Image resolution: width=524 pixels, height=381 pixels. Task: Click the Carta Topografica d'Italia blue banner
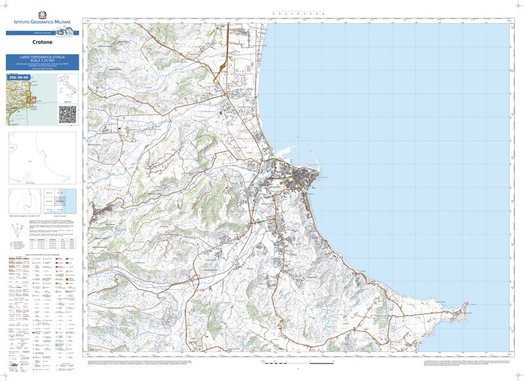[42, 62]
